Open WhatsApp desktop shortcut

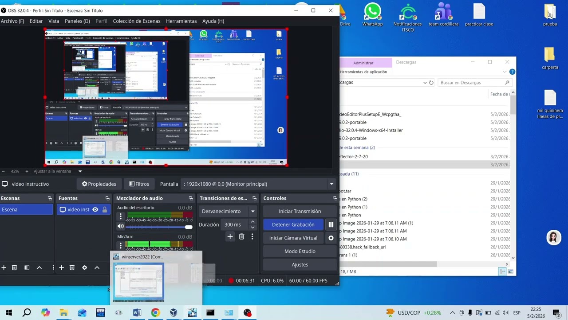tap(372, 15)
